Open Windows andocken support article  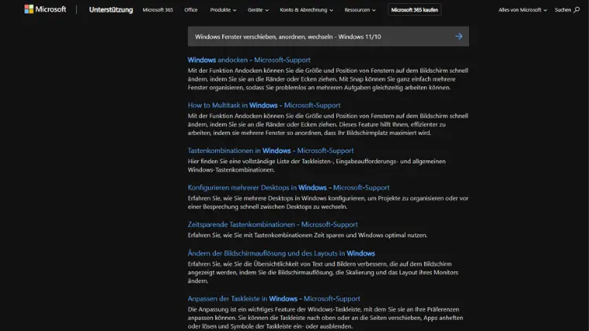tap(249, 60)
